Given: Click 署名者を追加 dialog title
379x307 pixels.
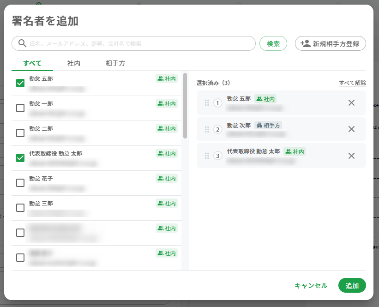Looking at the screenshot, I should (45, 21).
